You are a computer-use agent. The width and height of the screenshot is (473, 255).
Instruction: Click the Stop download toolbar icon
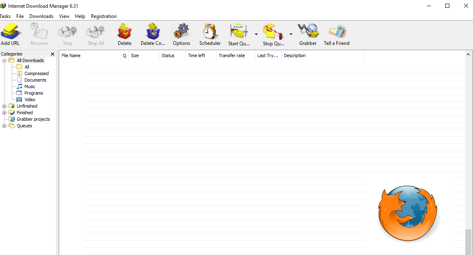click(x=67, y=31)
